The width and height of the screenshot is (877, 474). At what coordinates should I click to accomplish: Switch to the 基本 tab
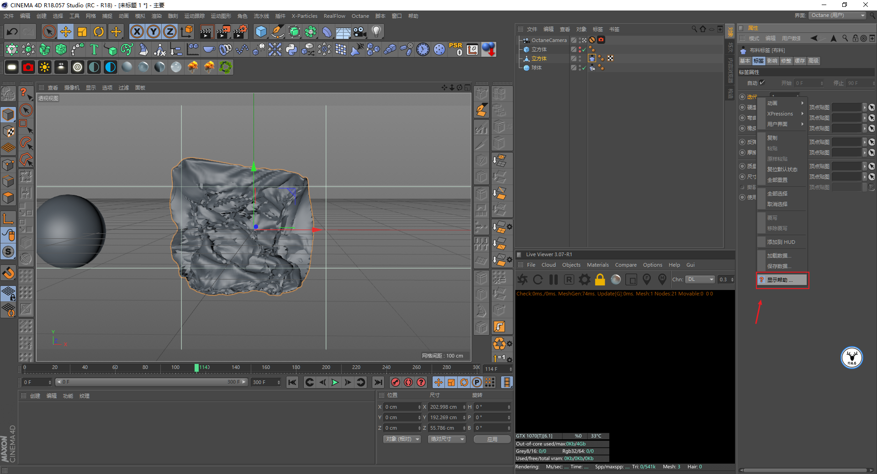pos(745,61)
